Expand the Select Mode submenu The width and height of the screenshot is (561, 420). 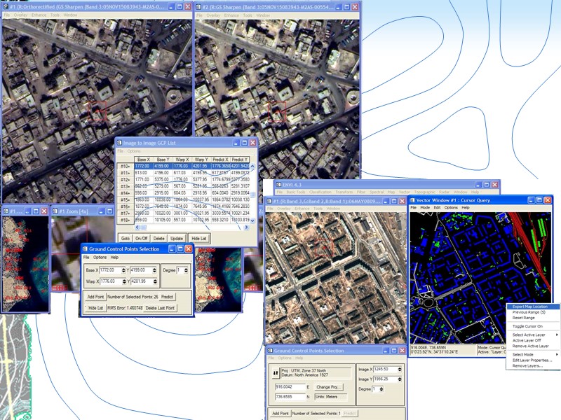[533, 355]
